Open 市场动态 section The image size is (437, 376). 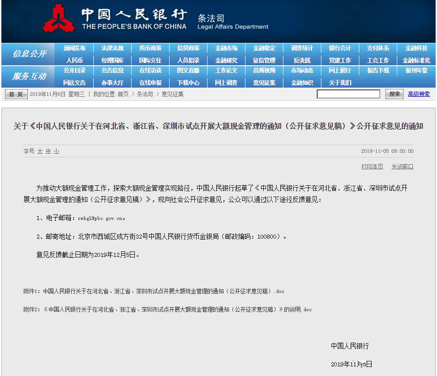coord(302,70)
